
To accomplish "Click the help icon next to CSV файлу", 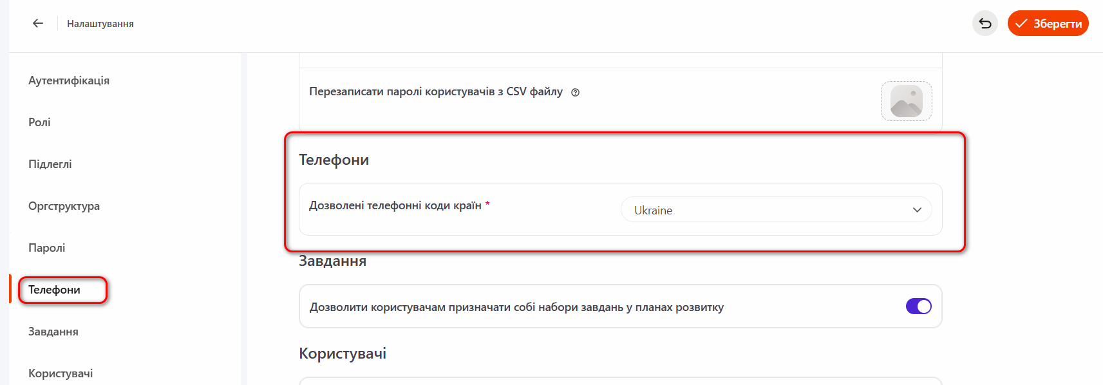I will click(576, 92).
